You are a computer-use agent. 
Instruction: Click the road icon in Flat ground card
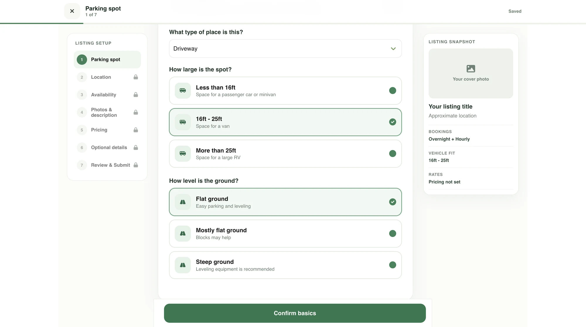pyautogui.click(x=183, y=202)
